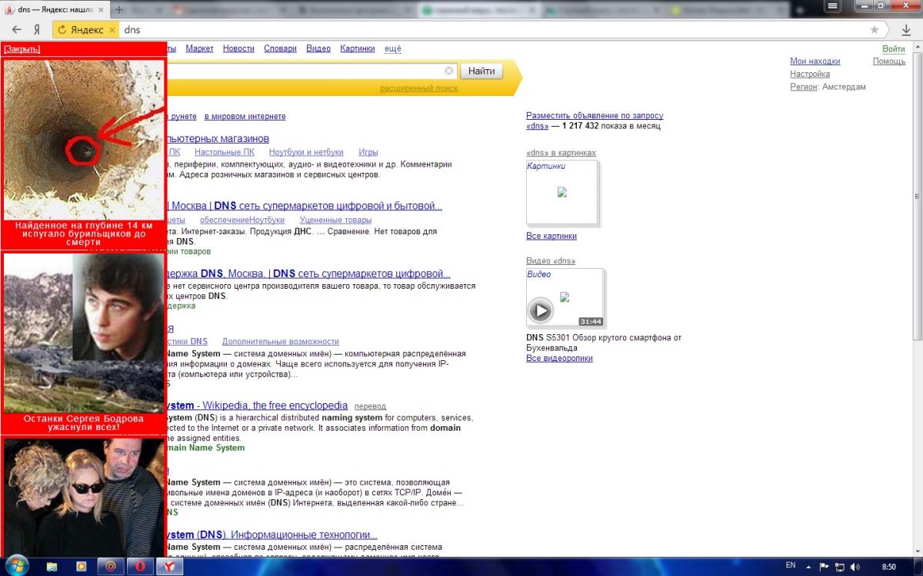Screen dimensions: 923x576
Task: Open Opera from the taskbar
Action: click(x=140, y=567)
